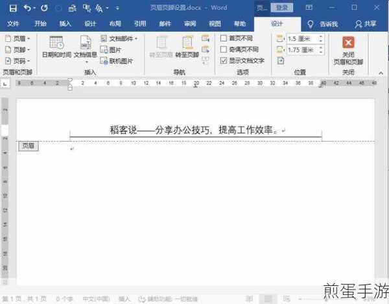Image resolution: width=389 pixels, height=304 pixels.
Task: Click page count 第1页,共1页 in status bar
Action: pyautogui.click(x=25, y=299)
